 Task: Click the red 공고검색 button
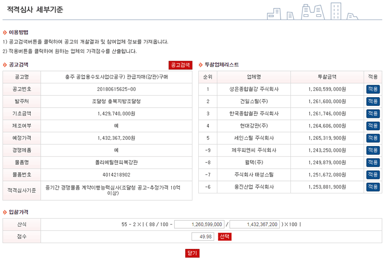pos(180,65)
